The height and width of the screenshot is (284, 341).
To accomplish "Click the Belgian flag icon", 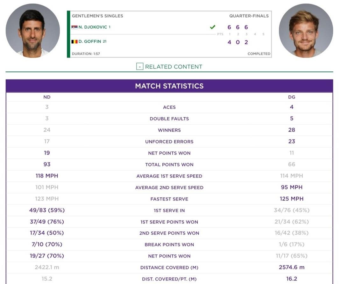I will point(75,42).
